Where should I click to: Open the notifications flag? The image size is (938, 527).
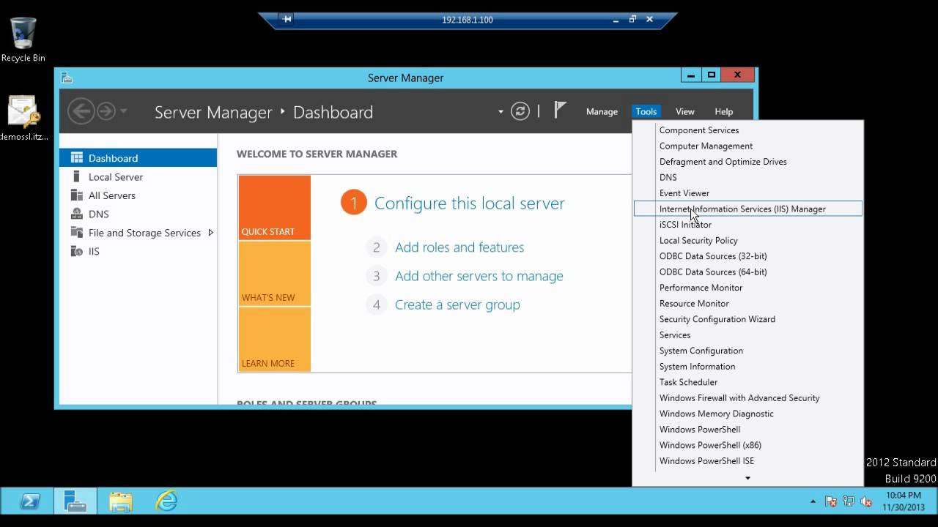click(x=560, y=111)
